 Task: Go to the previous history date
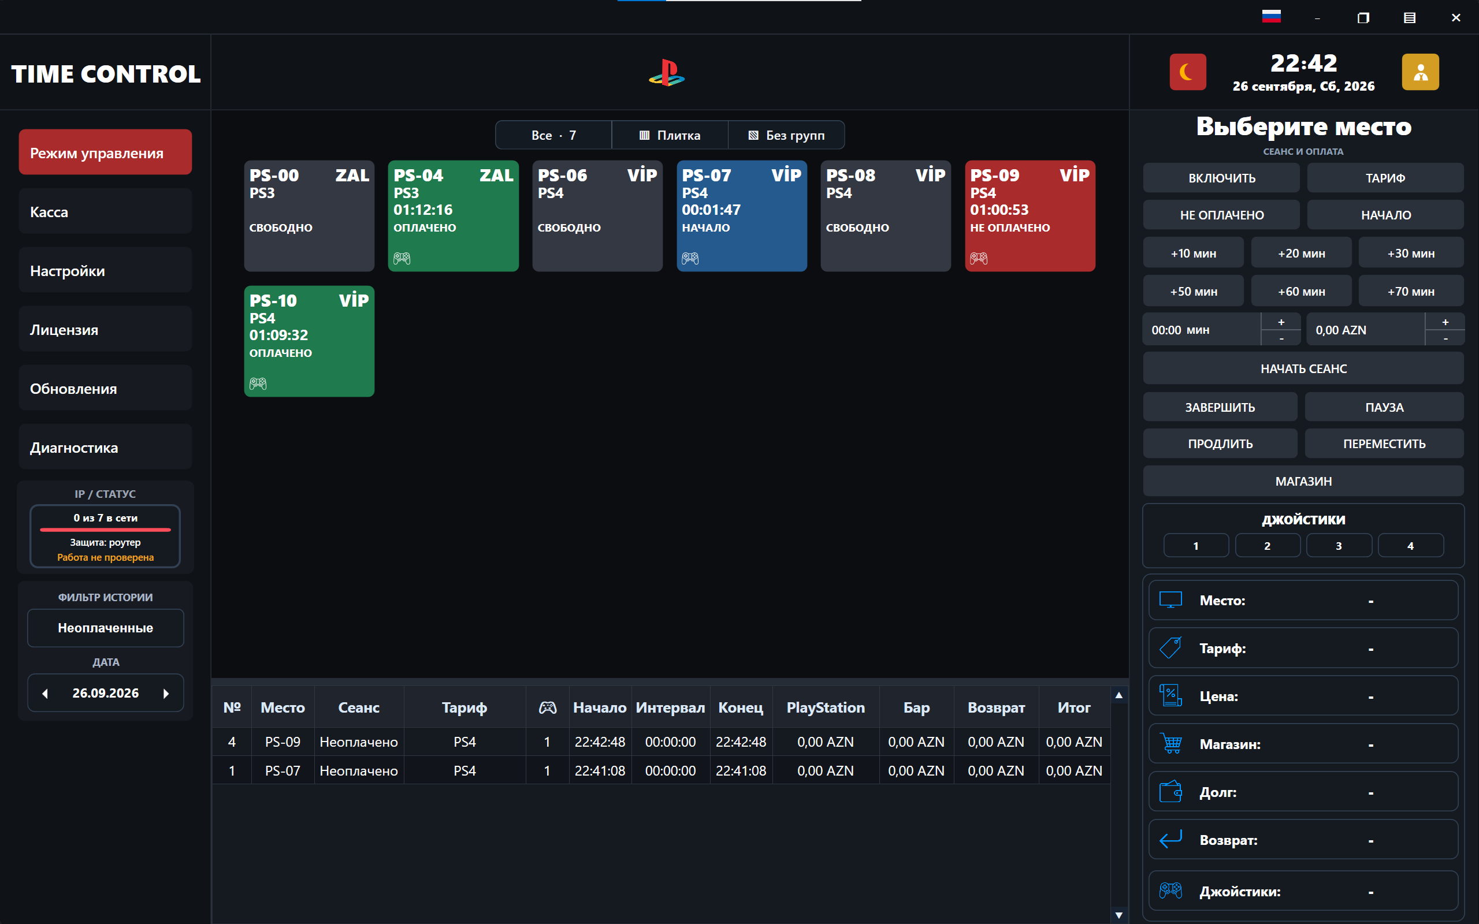45,693
